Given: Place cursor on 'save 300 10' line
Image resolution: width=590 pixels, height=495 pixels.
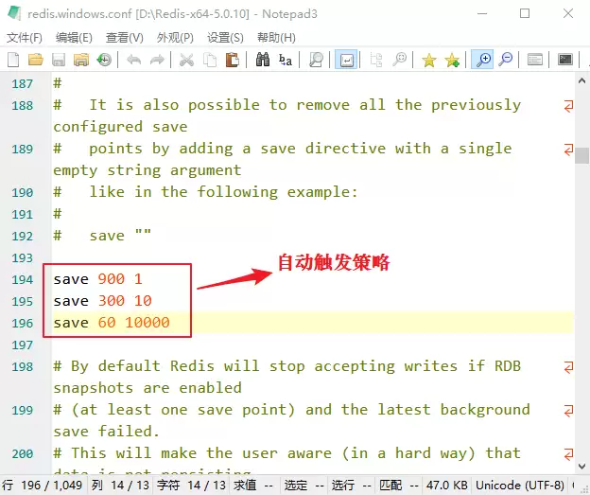Looking at the screenshot, I should click(x=102, y=301).
